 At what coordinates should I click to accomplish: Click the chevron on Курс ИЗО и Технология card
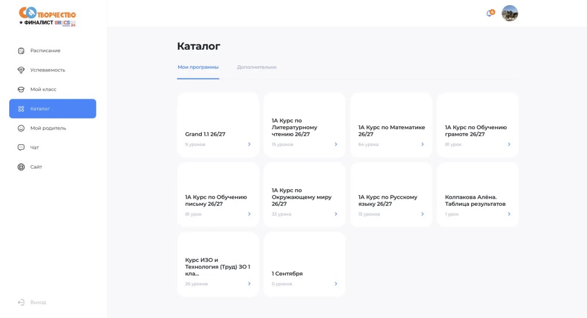coord(249,284)
